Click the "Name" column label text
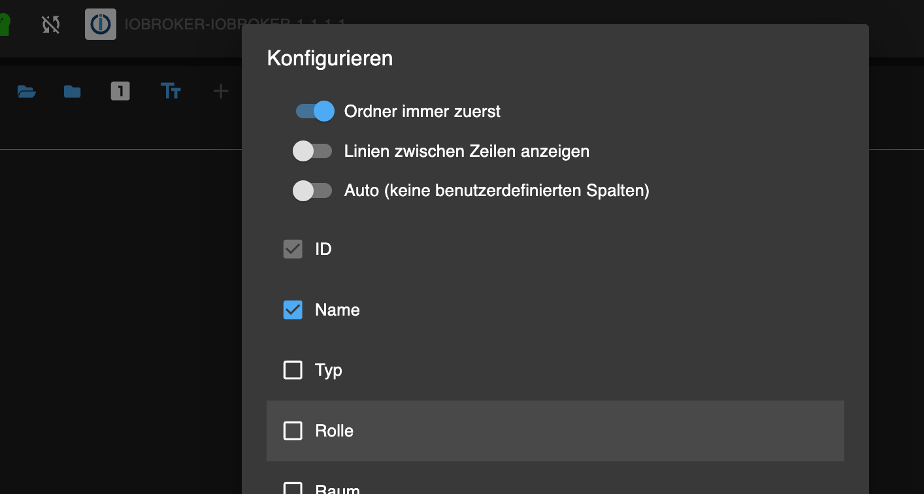 337,310
